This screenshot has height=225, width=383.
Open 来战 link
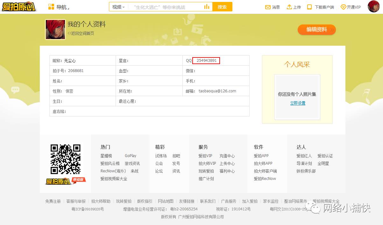point(134,171)
